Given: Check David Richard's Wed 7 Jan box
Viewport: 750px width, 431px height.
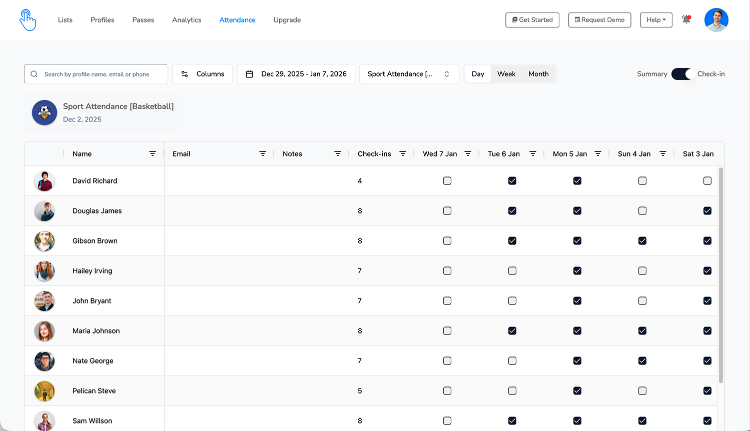Looking at the screenshot, I should point(447,181).
